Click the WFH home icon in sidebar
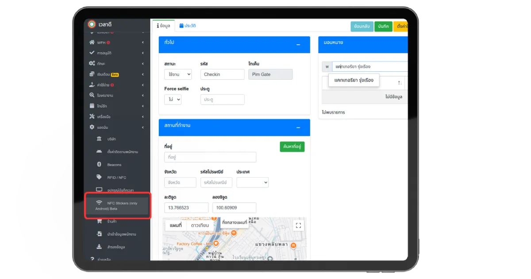The height and width of the screenshot is (279, 531). tap(92, 43)
